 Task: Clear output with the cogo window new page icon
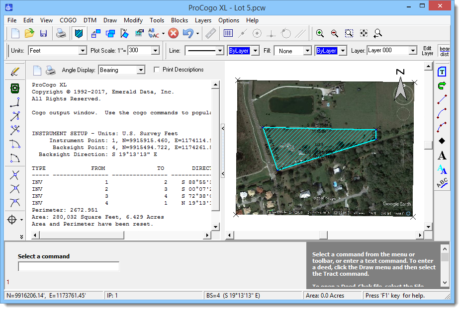click(x=37, y=70)
